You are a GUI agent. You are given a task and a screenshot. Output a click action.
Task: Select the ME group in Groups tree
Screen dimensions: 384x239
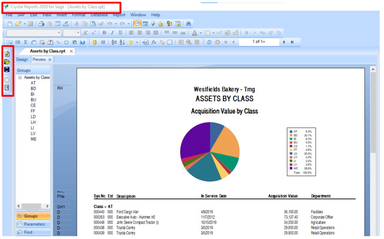click(34, 139)
